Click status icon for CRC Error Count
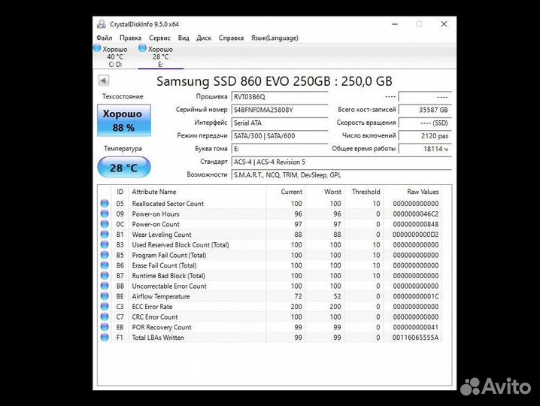The height and width of the screenshot is (406, 540). tap(105, 317)
